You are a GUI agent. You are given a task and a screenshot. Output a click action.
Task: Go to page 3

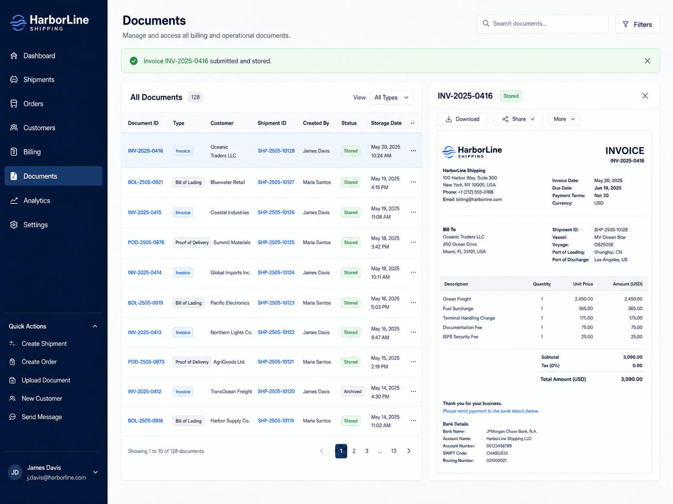point(367,451)
